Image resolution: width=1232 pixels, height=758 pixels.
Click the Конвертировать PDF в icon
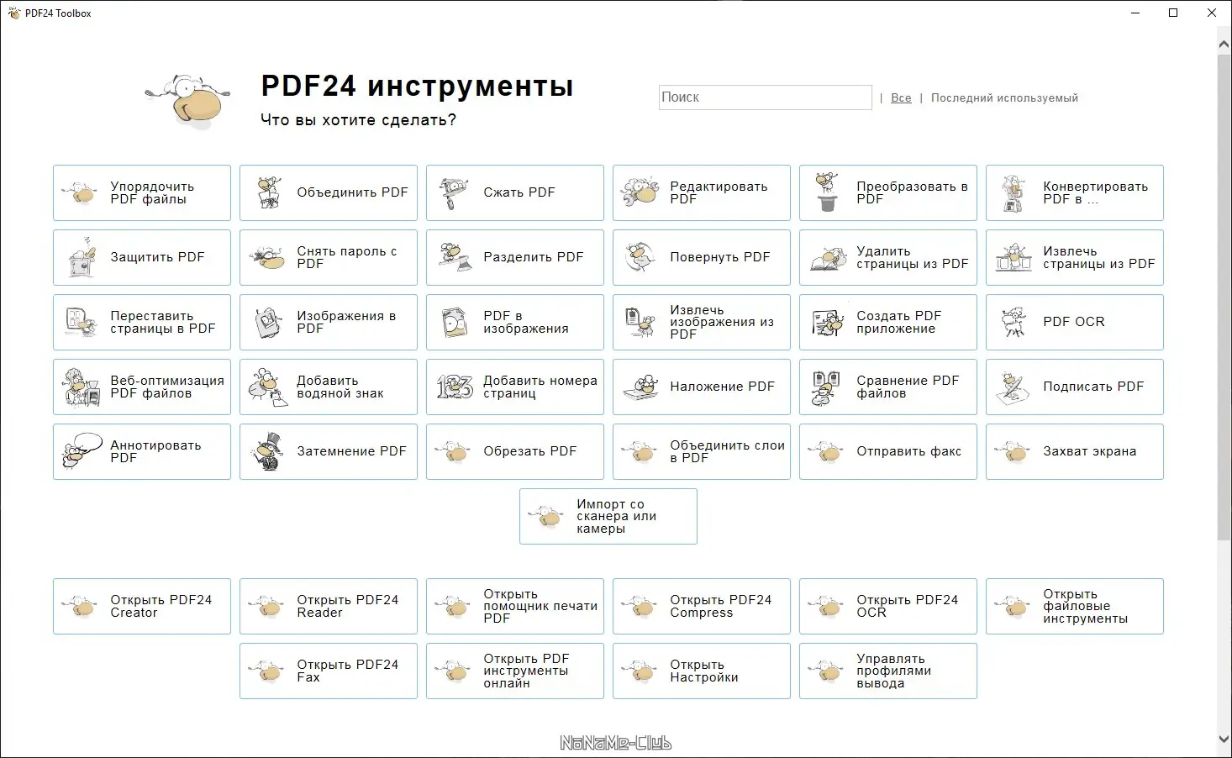[1014, 193]
